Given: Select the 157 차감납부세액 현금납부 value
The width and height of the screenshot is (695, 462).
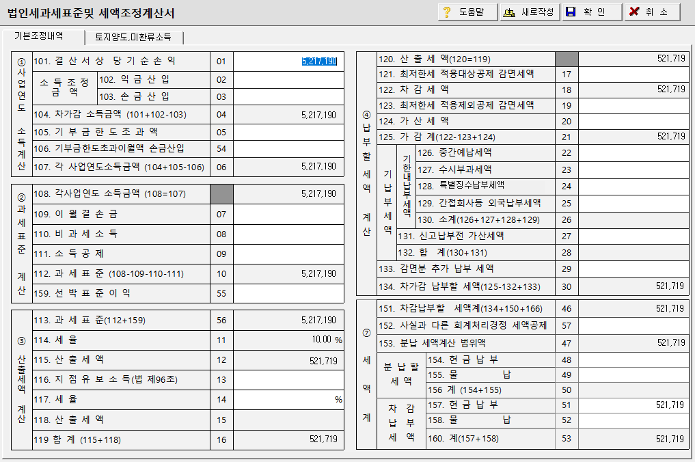Looking at the screenshot, I should click(x=633, y=405).
